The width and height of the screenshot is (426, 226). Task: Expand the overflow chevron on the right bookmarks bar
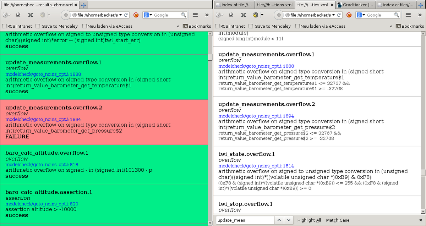pos(391,26)
